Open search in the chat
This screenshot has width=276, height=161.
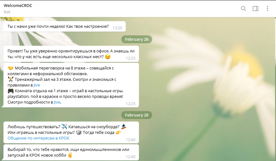pos(244,9)
